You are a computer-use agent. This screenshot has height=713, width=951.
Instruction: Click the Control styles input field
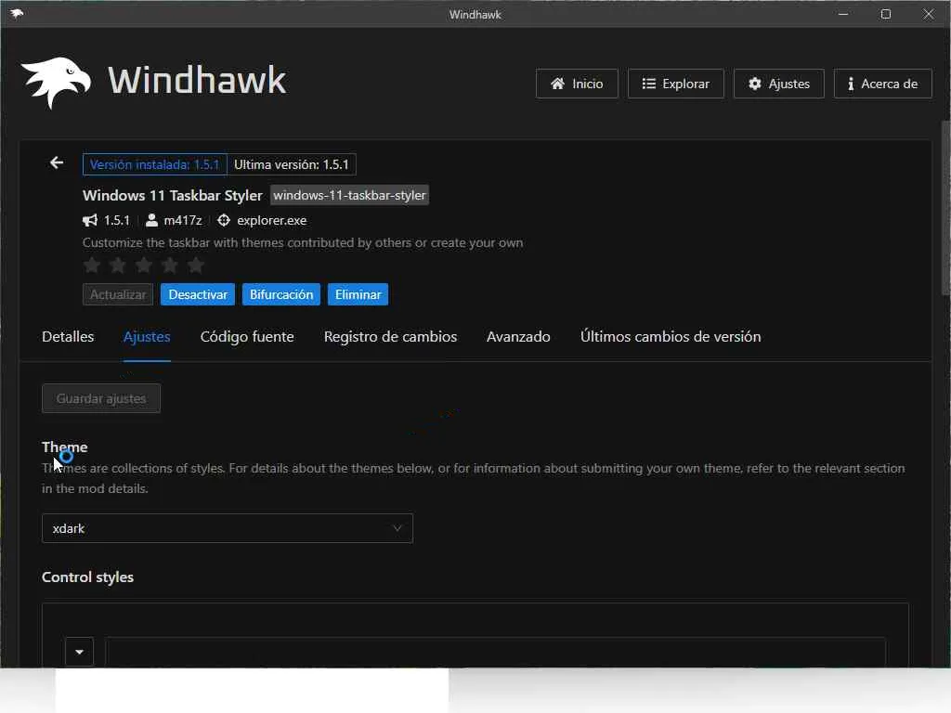click(496, 652)
